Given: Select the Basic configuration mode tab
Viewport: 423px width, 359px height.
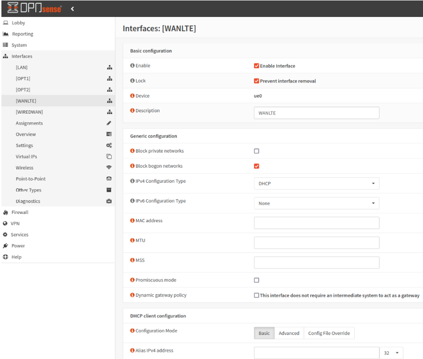Looking at the screenshot, I should tap(264, 333).
